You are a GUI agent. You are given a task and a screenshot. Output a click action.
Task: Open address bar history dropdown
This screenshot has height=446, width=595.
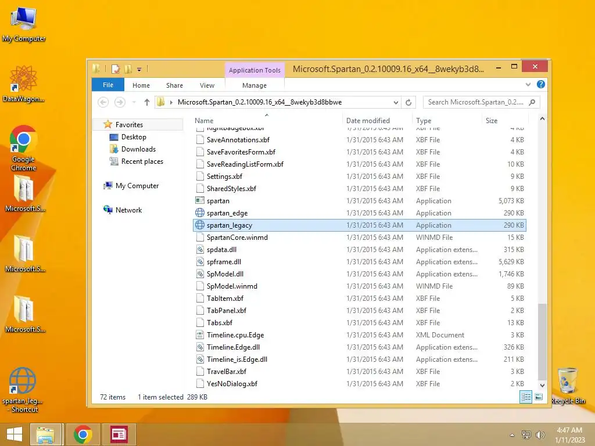click(396, 102)
